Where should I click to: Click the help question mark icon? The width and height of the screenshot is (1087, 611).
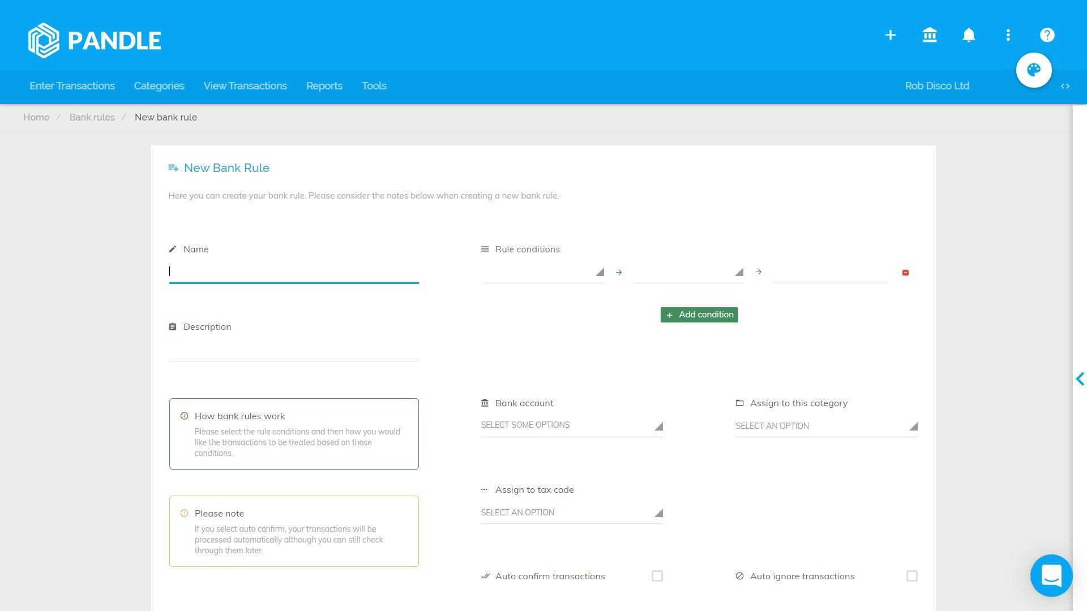coord(1047,35)
